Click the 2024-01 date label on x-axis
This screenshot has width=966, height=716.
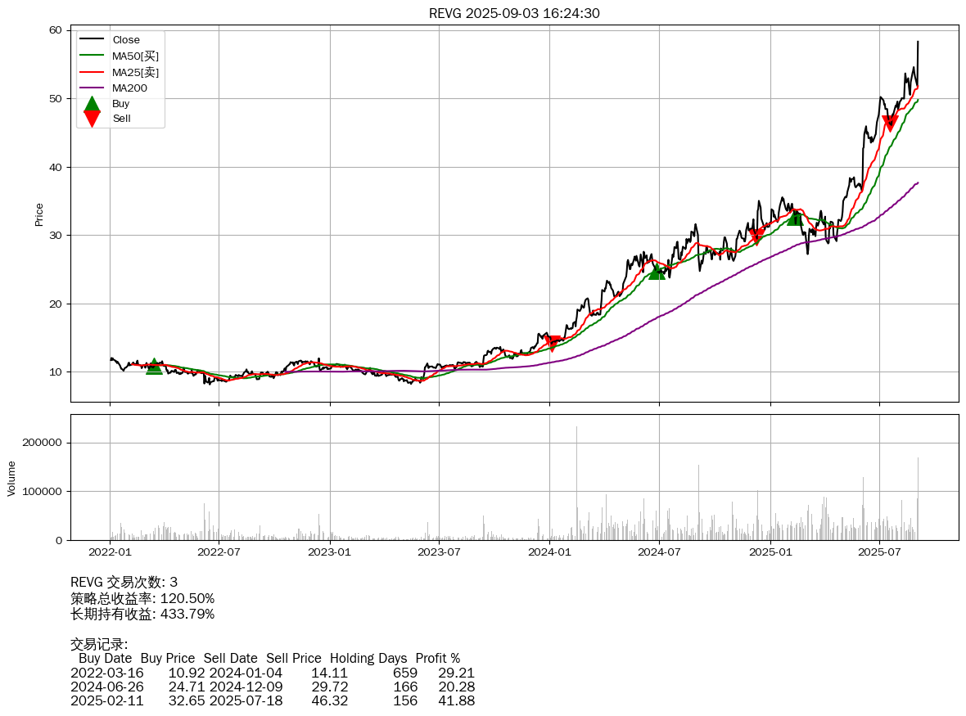(549, 552)
